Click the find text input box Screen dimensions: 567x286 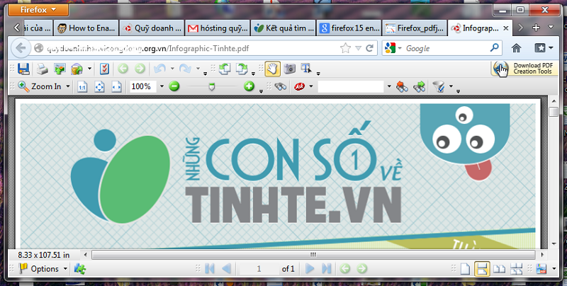pos(350,86)
